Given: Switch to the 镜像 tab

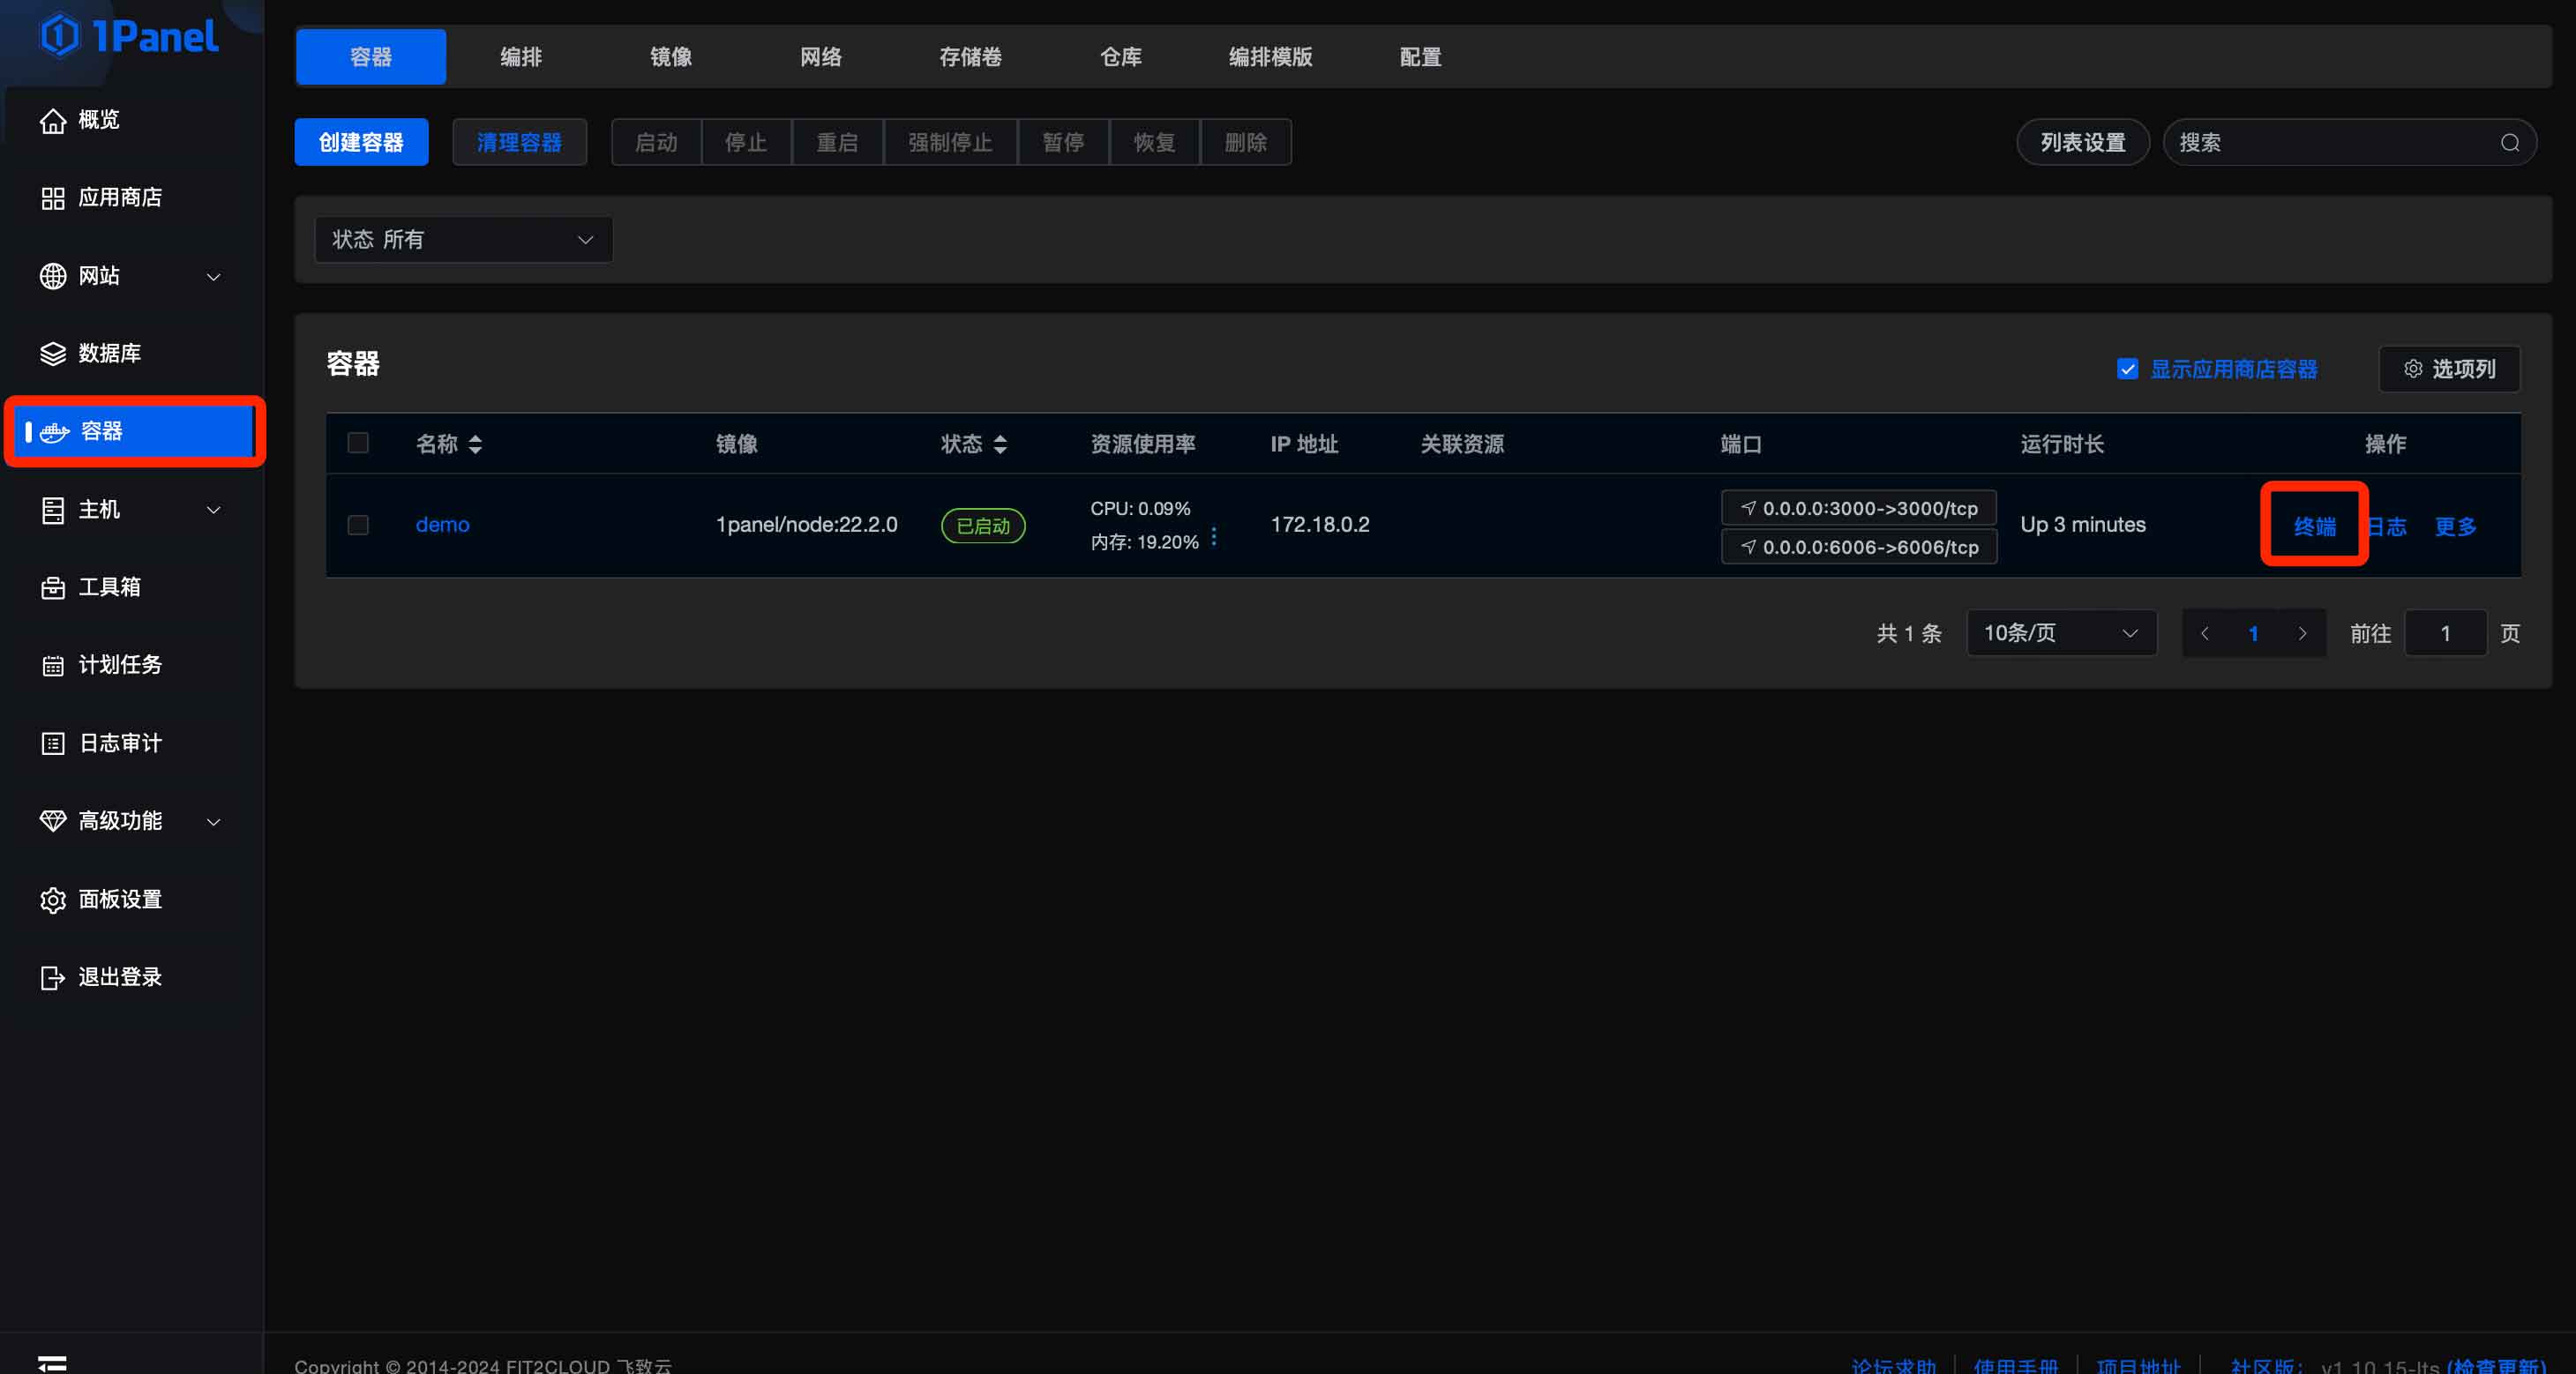Looking at the screenshot, I should point(671,57).
